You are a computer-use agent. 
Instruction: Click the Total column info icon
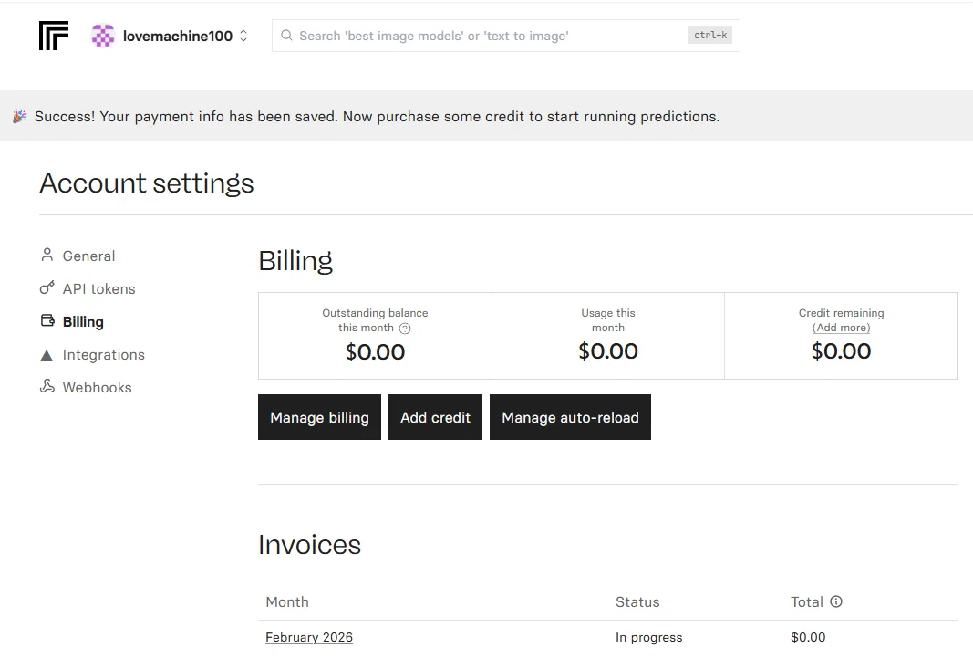coord(836,601)
